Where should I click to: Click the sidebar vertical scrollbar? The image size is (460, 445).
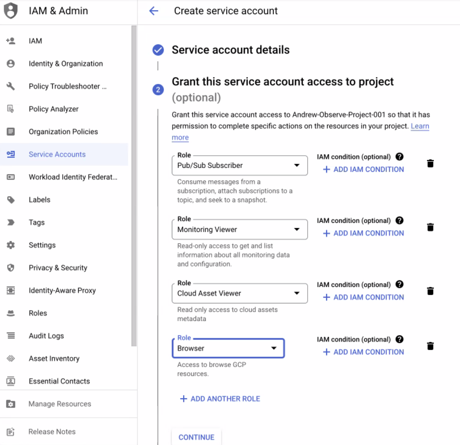(134, 186)
